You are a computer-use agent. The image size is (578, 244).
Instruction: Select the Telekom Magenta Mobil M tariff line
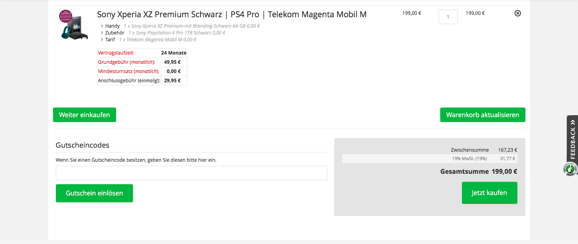click(x=158, y=40)
